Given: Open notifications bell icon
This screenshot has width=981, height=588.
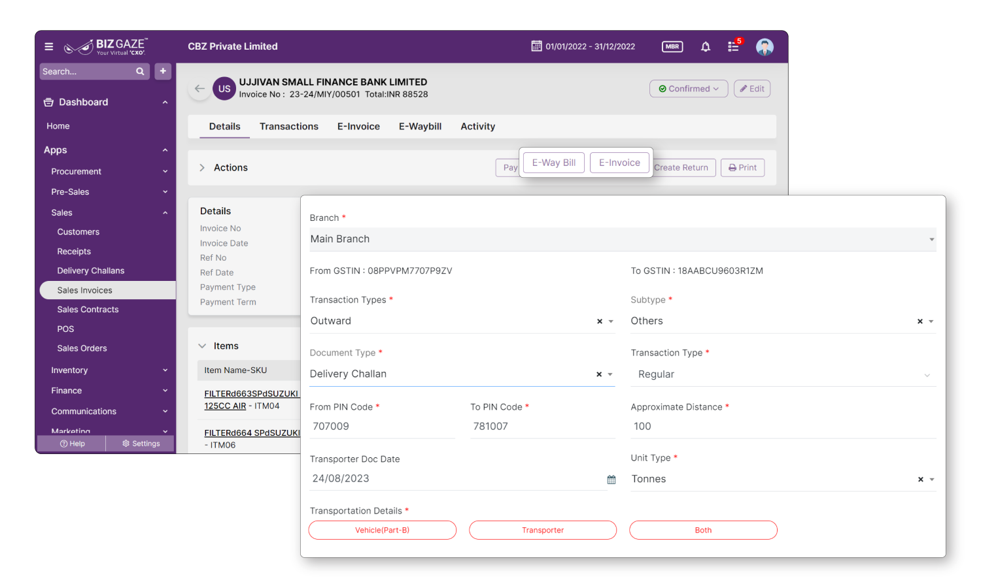Looking at the screenshot, I should (x=706, y=46).
